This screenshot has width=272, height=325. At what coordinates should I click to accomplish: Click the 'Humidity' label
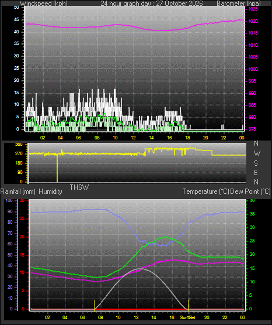point(50,191)
